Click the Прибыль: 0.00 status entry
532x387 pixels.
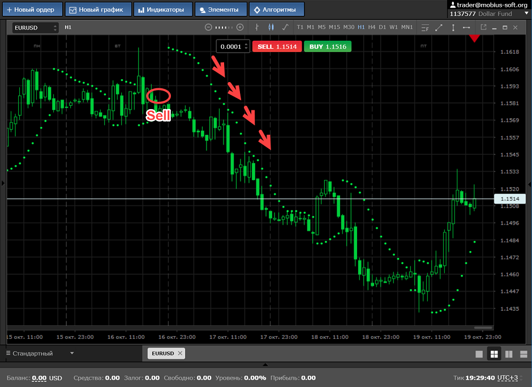tap(293, 378)
